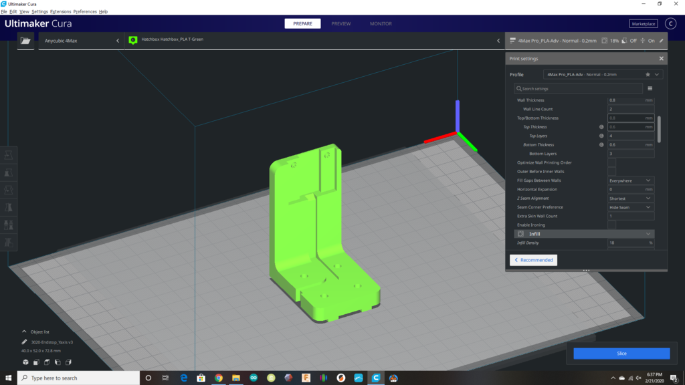Open the Extensions menu

tap(60, 12)
